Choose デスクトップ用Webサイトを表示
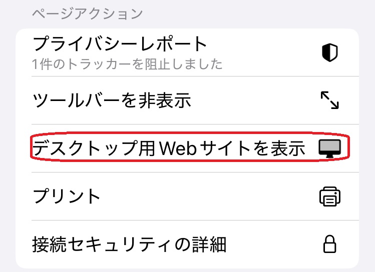 click(x=169, y=148)
